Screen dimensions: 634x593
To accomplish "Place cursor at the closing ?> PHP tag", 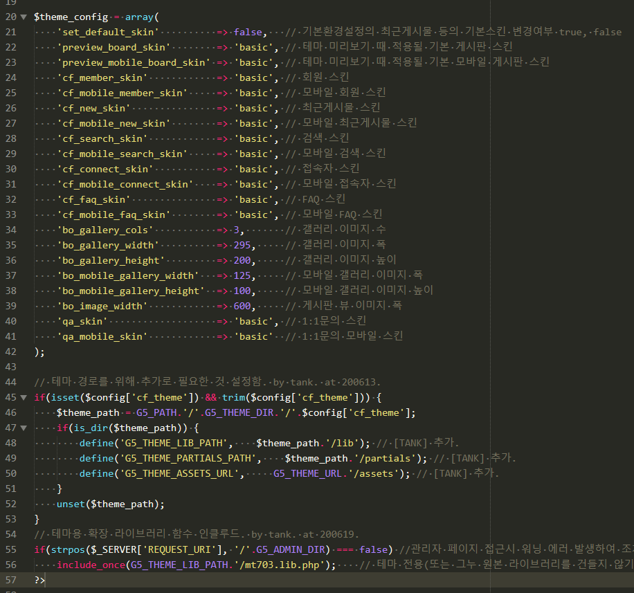I will point(39,580).
